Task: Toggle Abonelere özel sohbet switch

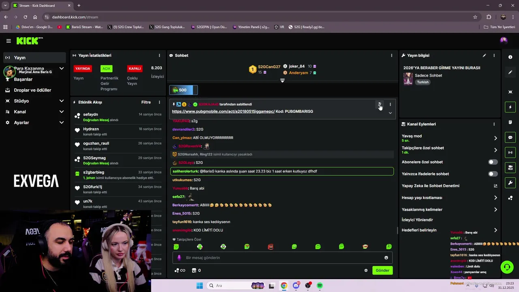Action: tap(493, 162)
